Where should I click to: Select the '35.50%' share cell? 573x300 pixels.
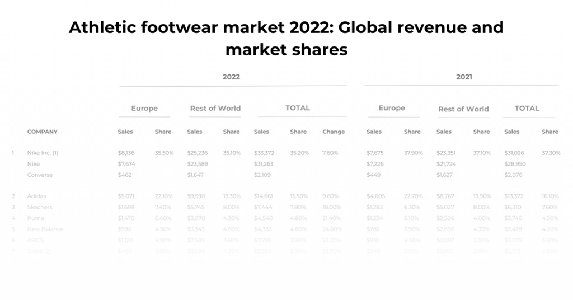coord(164,153)
